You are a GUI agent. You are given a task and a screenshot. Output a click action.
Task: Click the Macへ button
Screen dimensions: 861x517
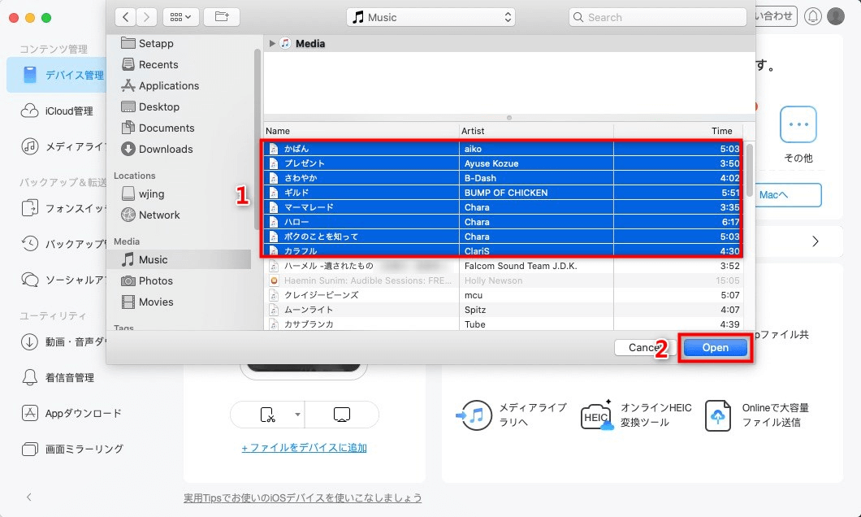(x=787, y=195)
